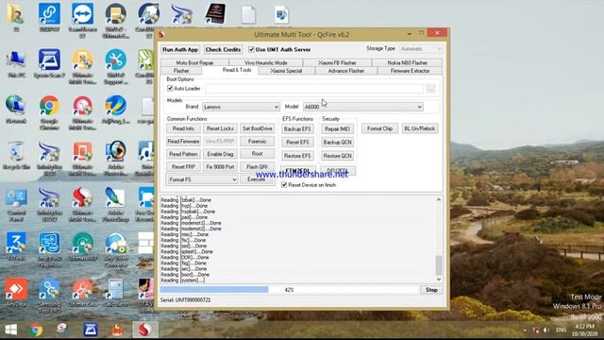Click the Enable Diag button
Viewport: 604px width, 340px height.
point(220,154)
